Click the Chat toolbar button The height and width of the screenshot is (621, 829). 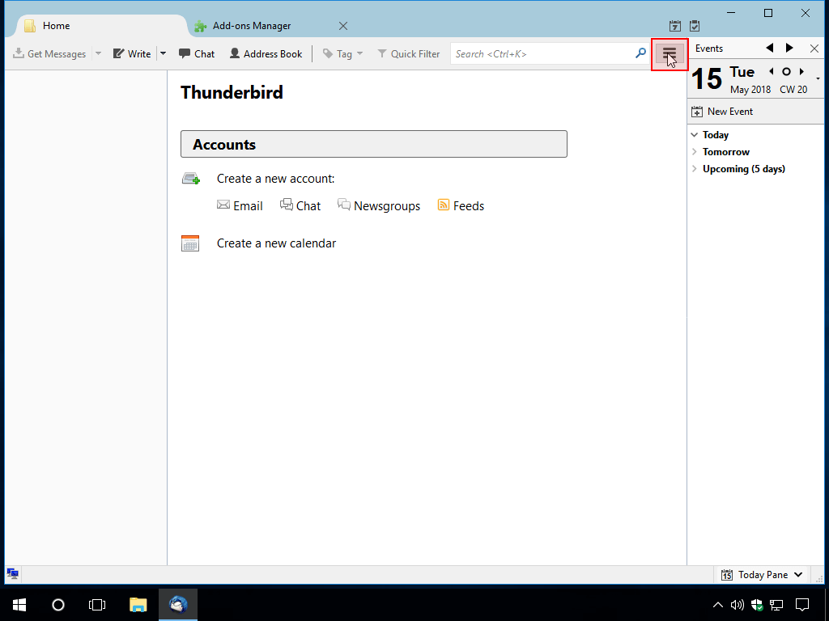197,54
